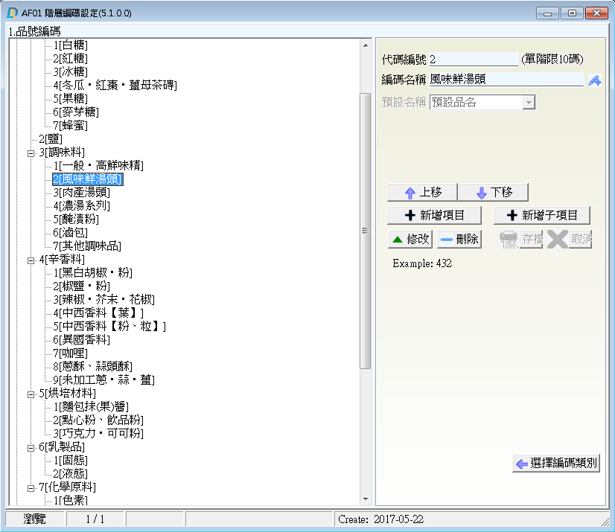Click the Example: 432 text
The height and width of the screenshot is (532, 615).
click(x=422, y=263)
